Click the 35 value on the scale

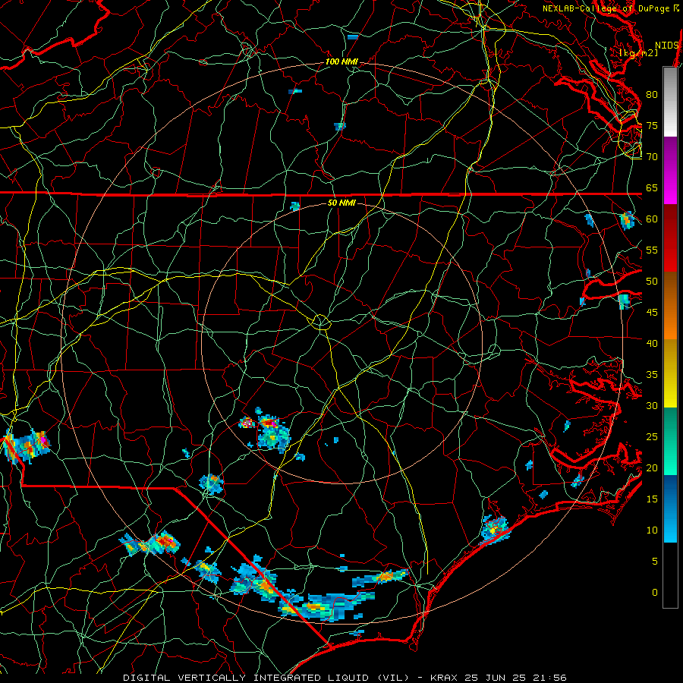coord(652,374)
